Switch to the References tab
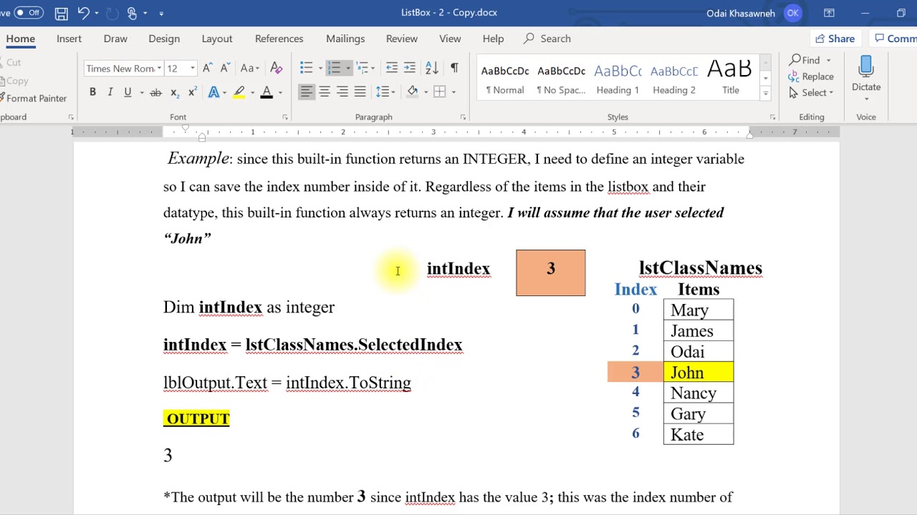Image resolution: width=917 pixels, height=515 pixels. click(279, 39)
